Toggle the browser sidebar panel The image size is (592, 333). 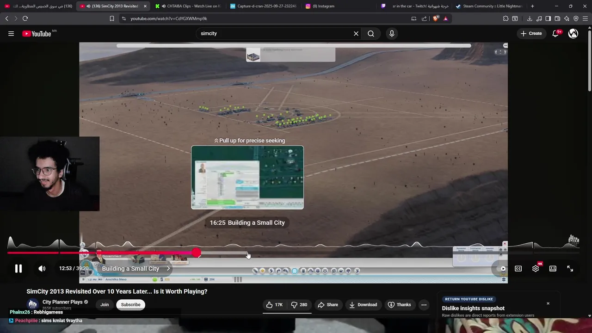pyautogui.click(x=548, y=18)
